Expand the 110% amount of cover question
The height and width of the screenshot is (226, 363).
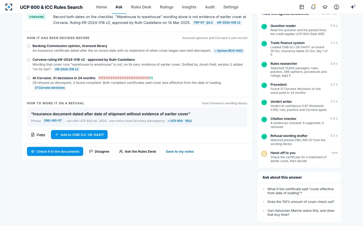click(299, 202)
